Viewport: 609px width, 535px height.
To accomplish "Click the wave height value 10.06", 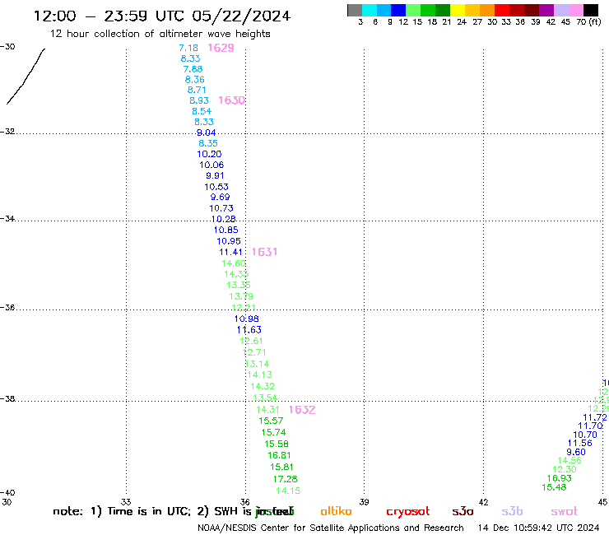I will pos(212,165).
